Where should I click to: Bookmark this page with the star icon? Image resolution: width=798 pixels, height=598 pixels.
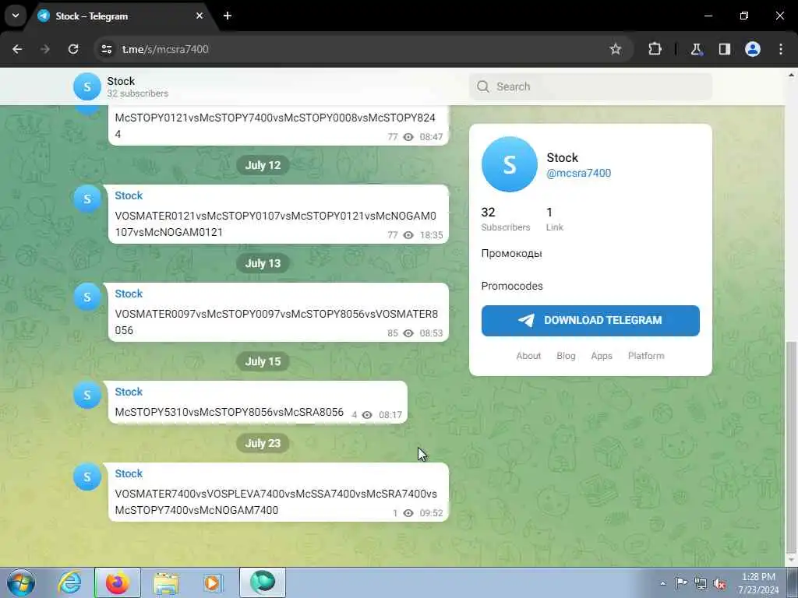click(616, 49)
